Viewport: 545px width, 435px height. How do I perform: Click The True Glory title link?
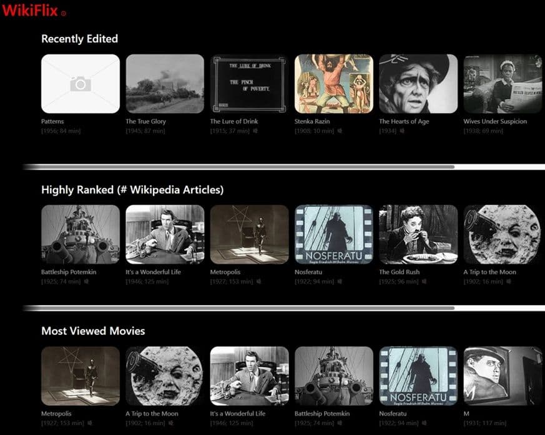pos(145,121)
